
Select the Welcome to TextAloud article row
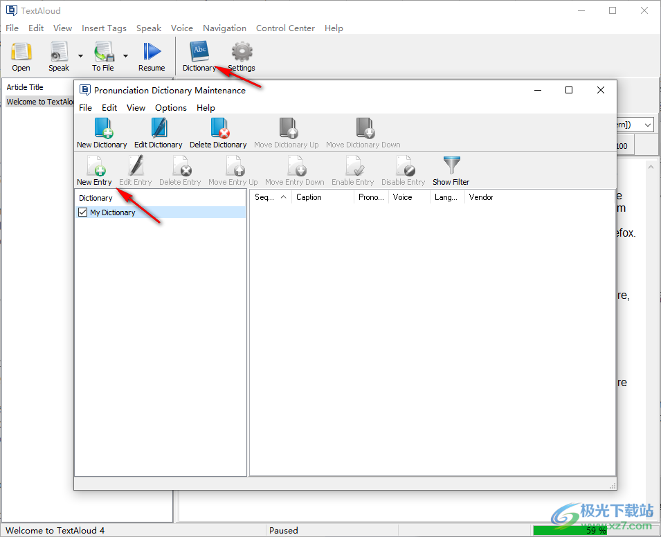click(39, 102)
